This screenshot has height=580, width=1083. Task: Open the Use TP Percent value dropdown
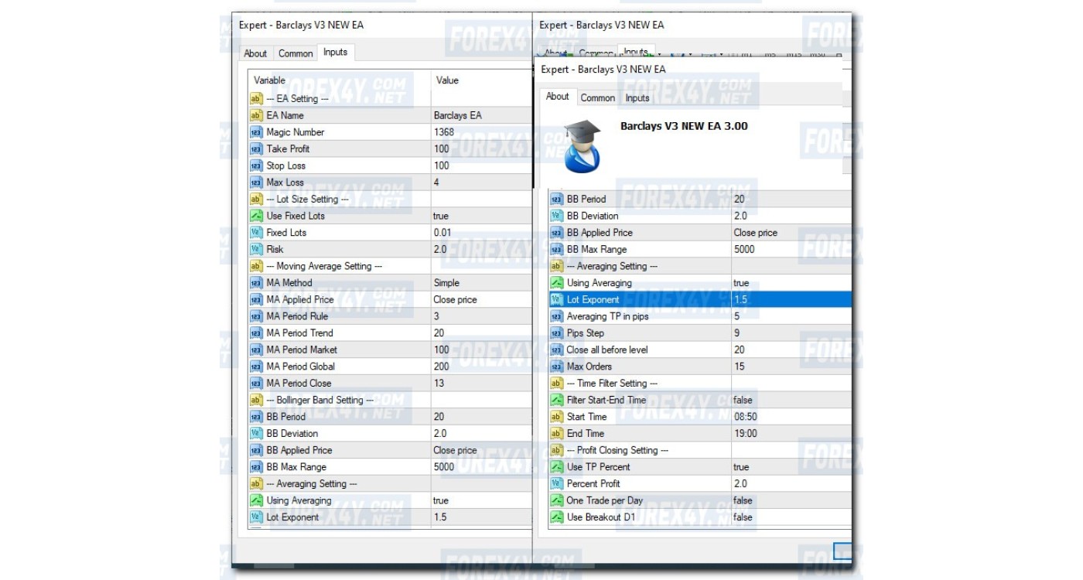point(789,467)
